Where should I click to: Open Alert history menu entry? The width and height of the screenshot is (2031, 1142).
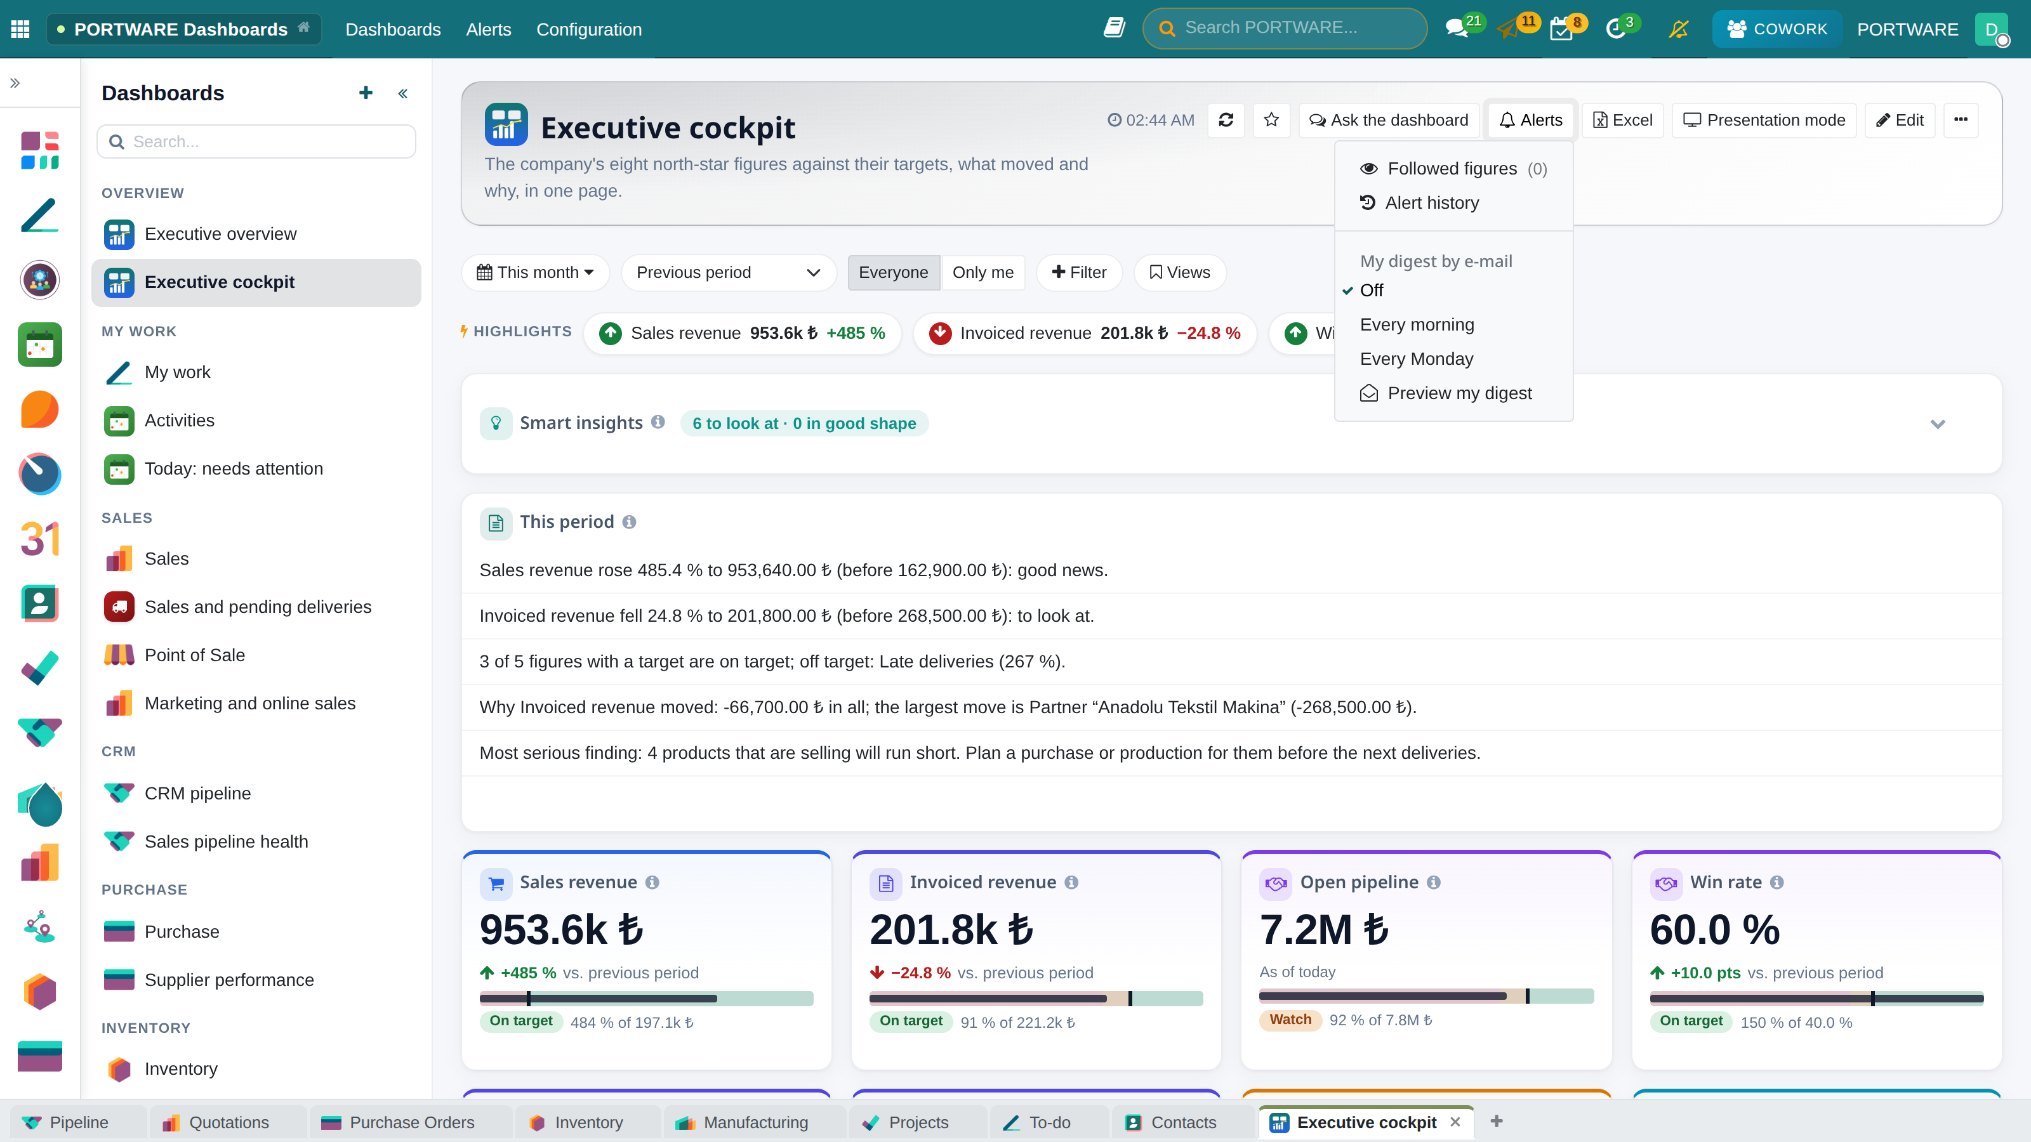[x=1453, y=202]
